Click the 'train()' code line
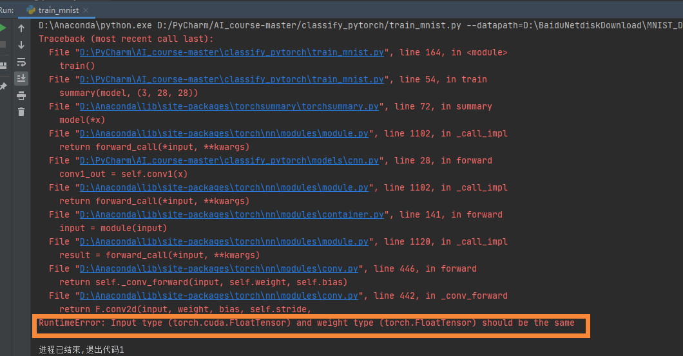 (77, 66)
